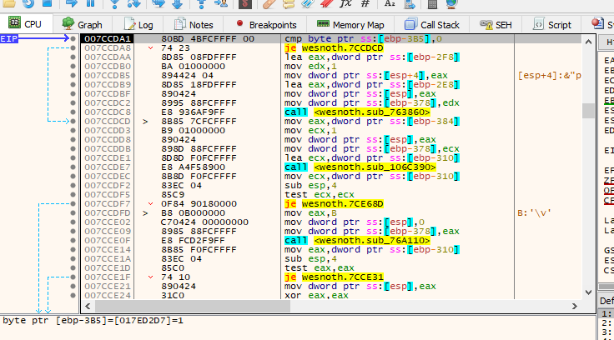The height and width of the screenshot is (340, 614).
Task: Open the Labels tag toolbar icon
Action: [307, 4]
